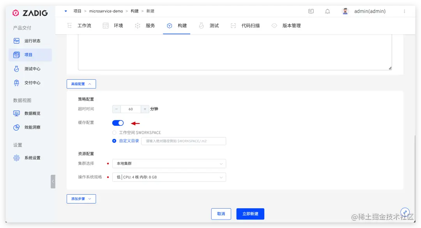Switch to the 工作流 tab
Viewport: 421px width, 228px height.
point(84,26)
